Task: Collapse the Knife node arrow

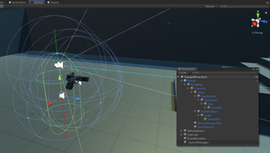Action: tap(198, 115)
